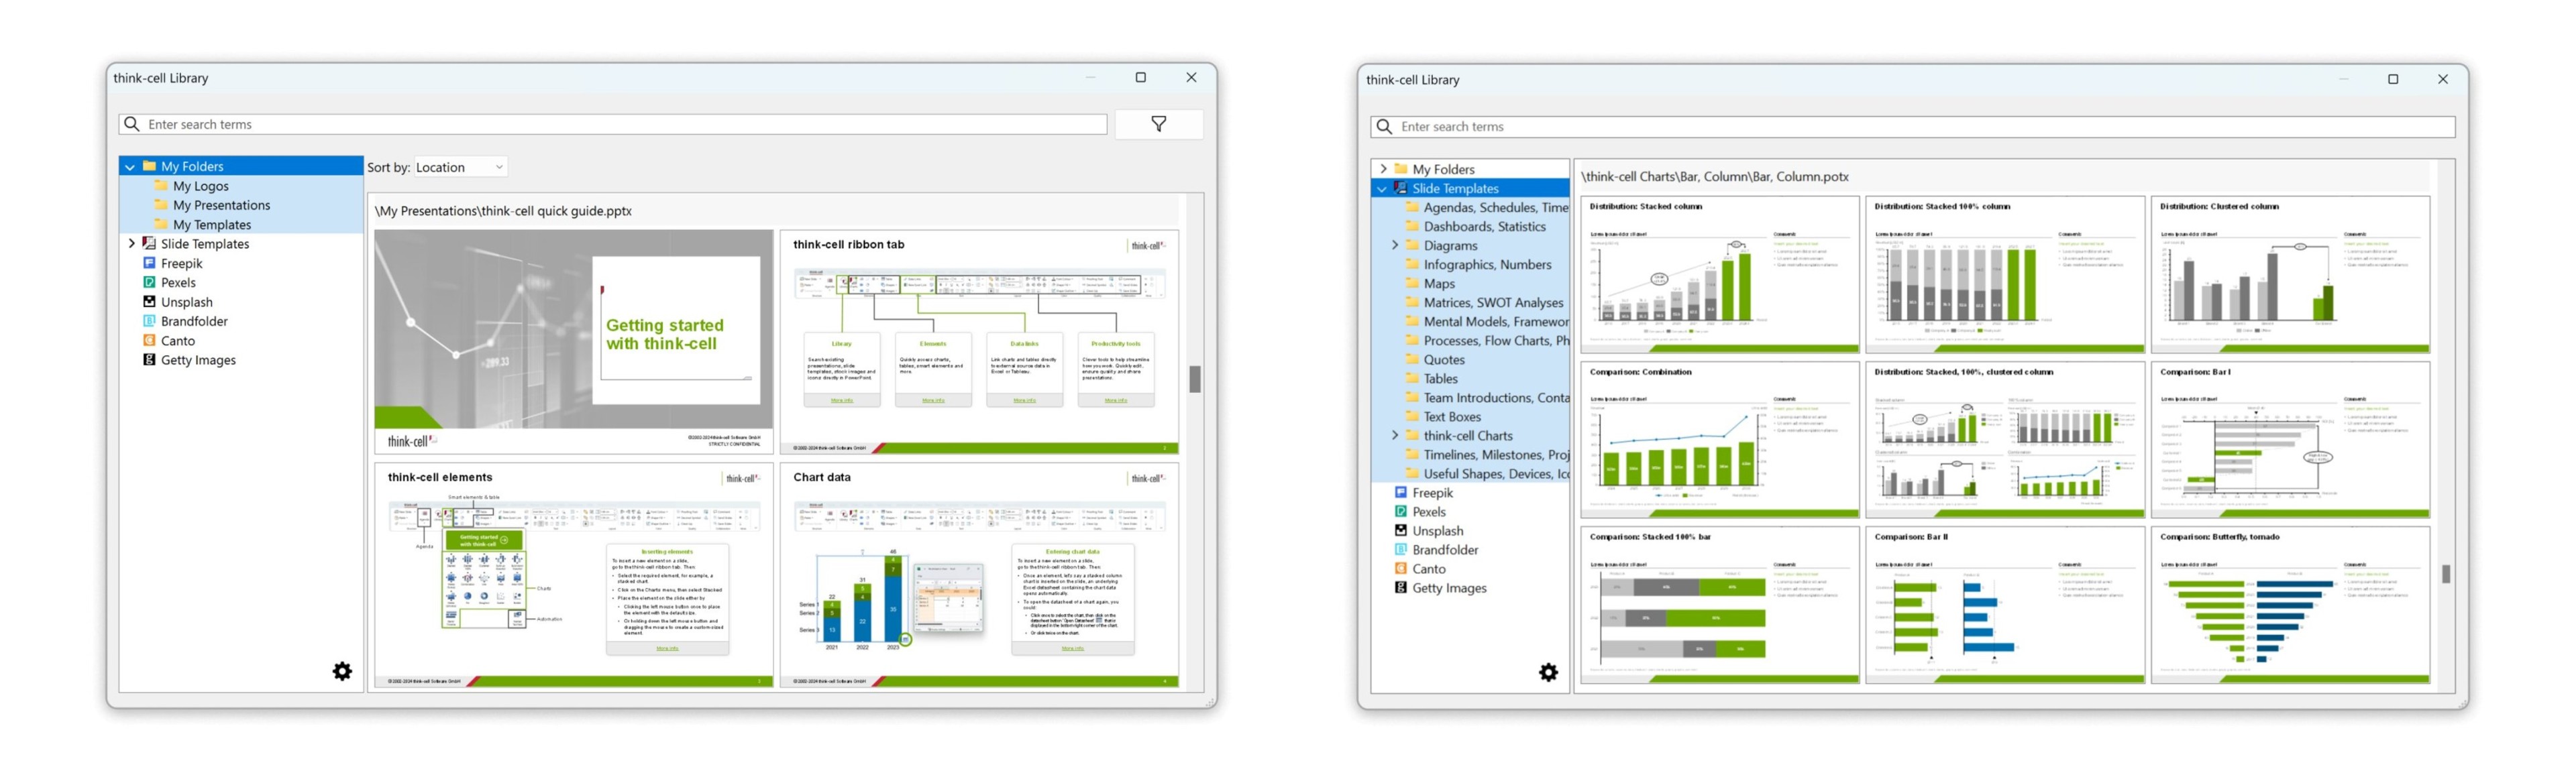Select Canto source in right window
Image resolution: width=2576 pixels, height=773 pixels.
(1429, 569)
